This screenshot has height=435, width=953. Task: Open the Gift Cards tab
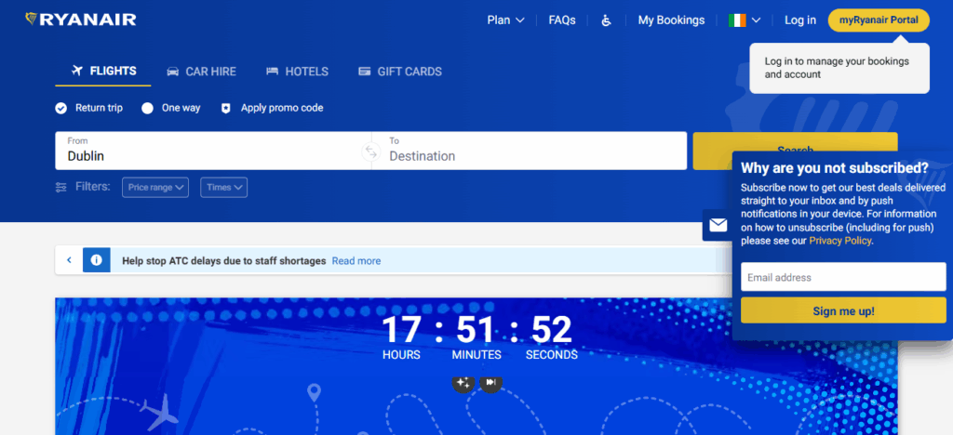(399, 72)
